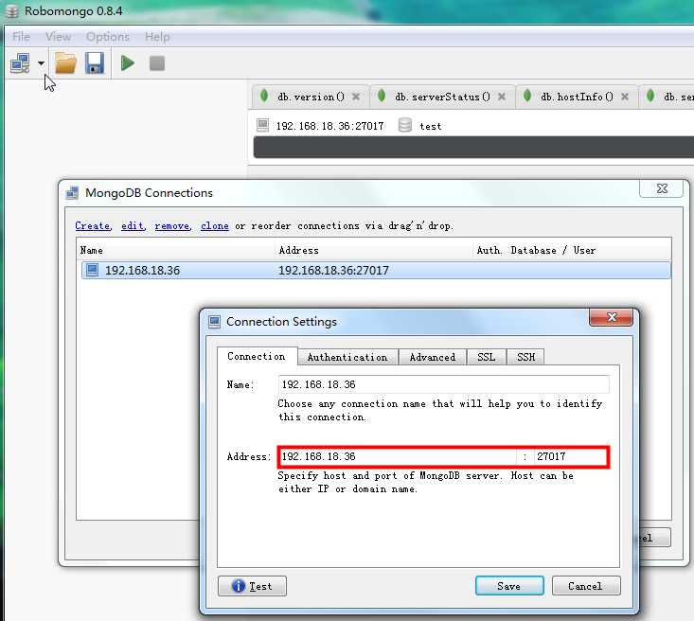Click the Save floppy disk toolbar icon

click(95, 62)
